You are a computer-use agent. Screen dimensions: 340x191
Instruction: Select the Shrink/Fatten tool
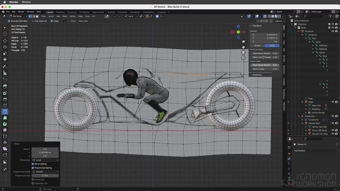pyautogui.click(x=5, y=142)
